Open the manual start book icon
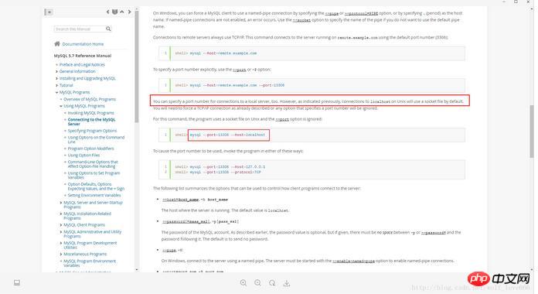This screenshot has width=538, height=294. pyautogui.click(x=115, y=12)
